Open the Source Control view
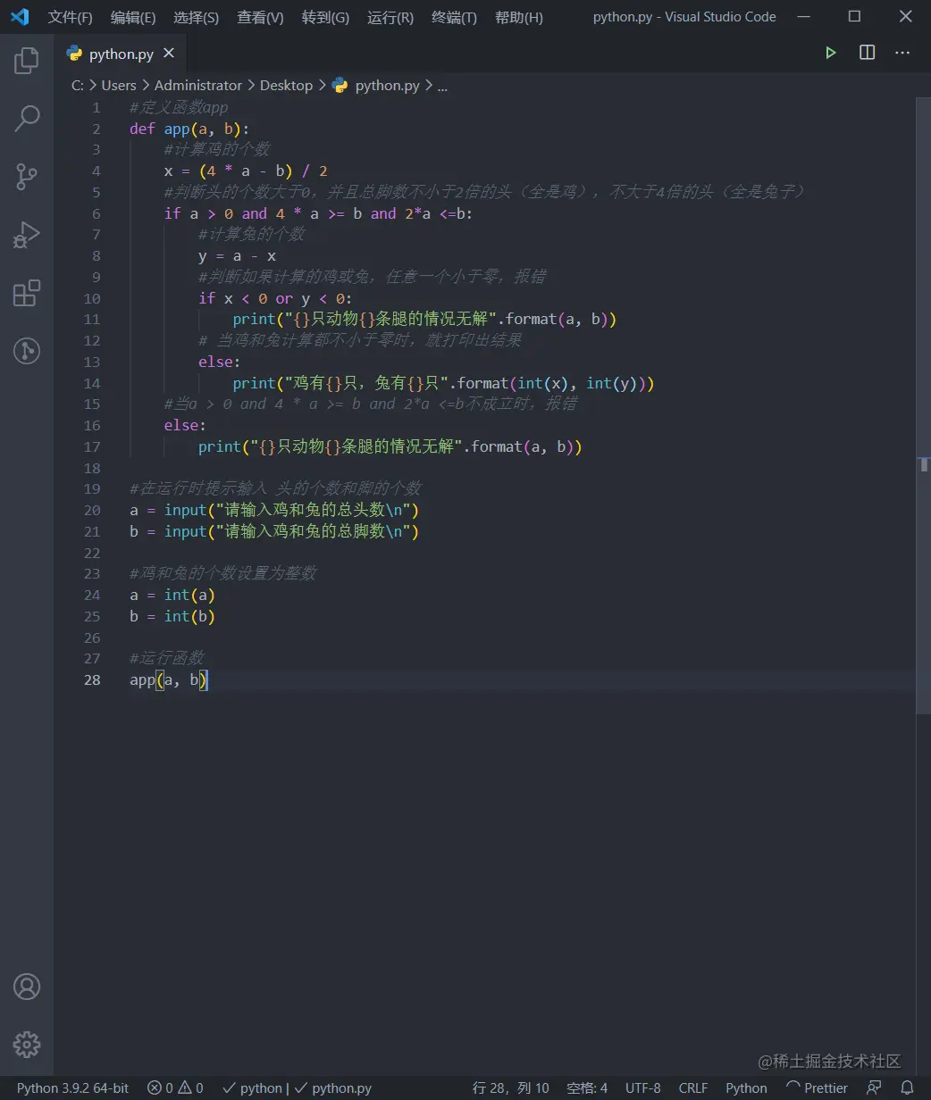 [27, 177]
